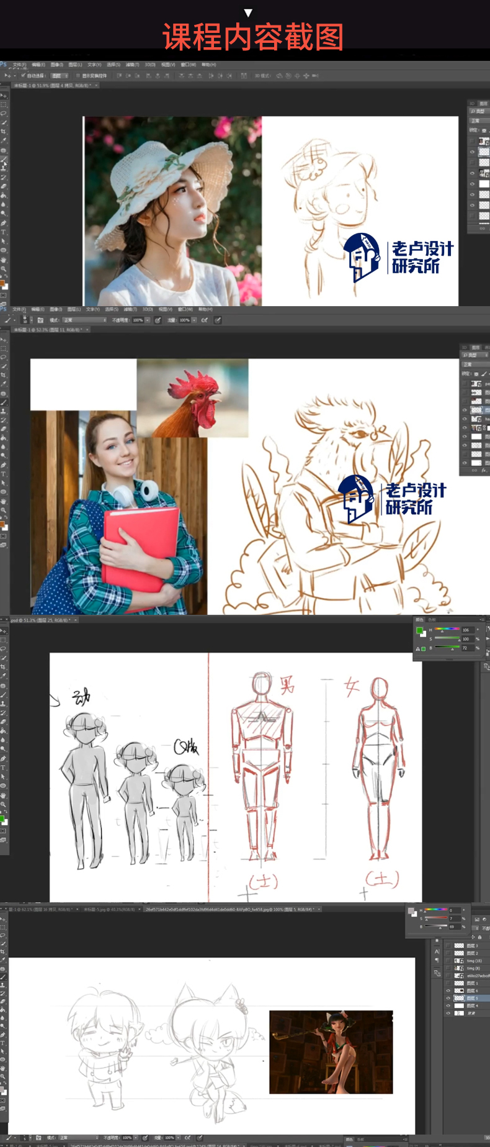This screenshot has width=490, height=1147.
Task: Open 流量 arrow in rooster options bar
Action: click(194, 320)
